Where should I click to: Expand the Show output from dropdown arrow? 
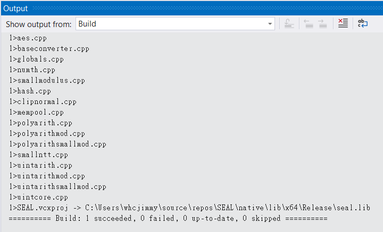pos(270,24)
